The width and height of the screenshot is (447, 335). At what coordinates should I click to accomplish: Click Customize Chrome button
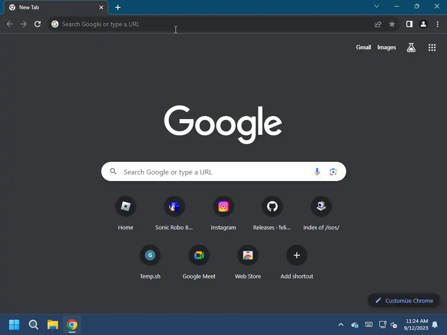404,301
